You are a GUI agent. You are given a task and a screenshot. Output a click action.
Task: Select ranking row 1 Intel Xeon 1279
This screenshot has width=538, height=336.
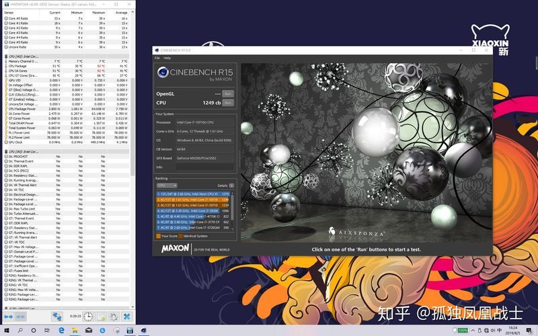(x=193, y=194)
